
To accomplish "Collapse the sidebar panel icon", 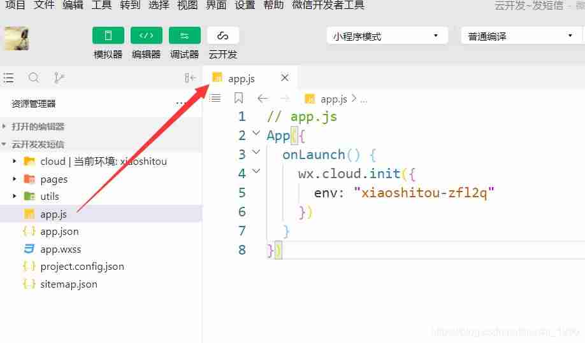I will tap(191, 78).
